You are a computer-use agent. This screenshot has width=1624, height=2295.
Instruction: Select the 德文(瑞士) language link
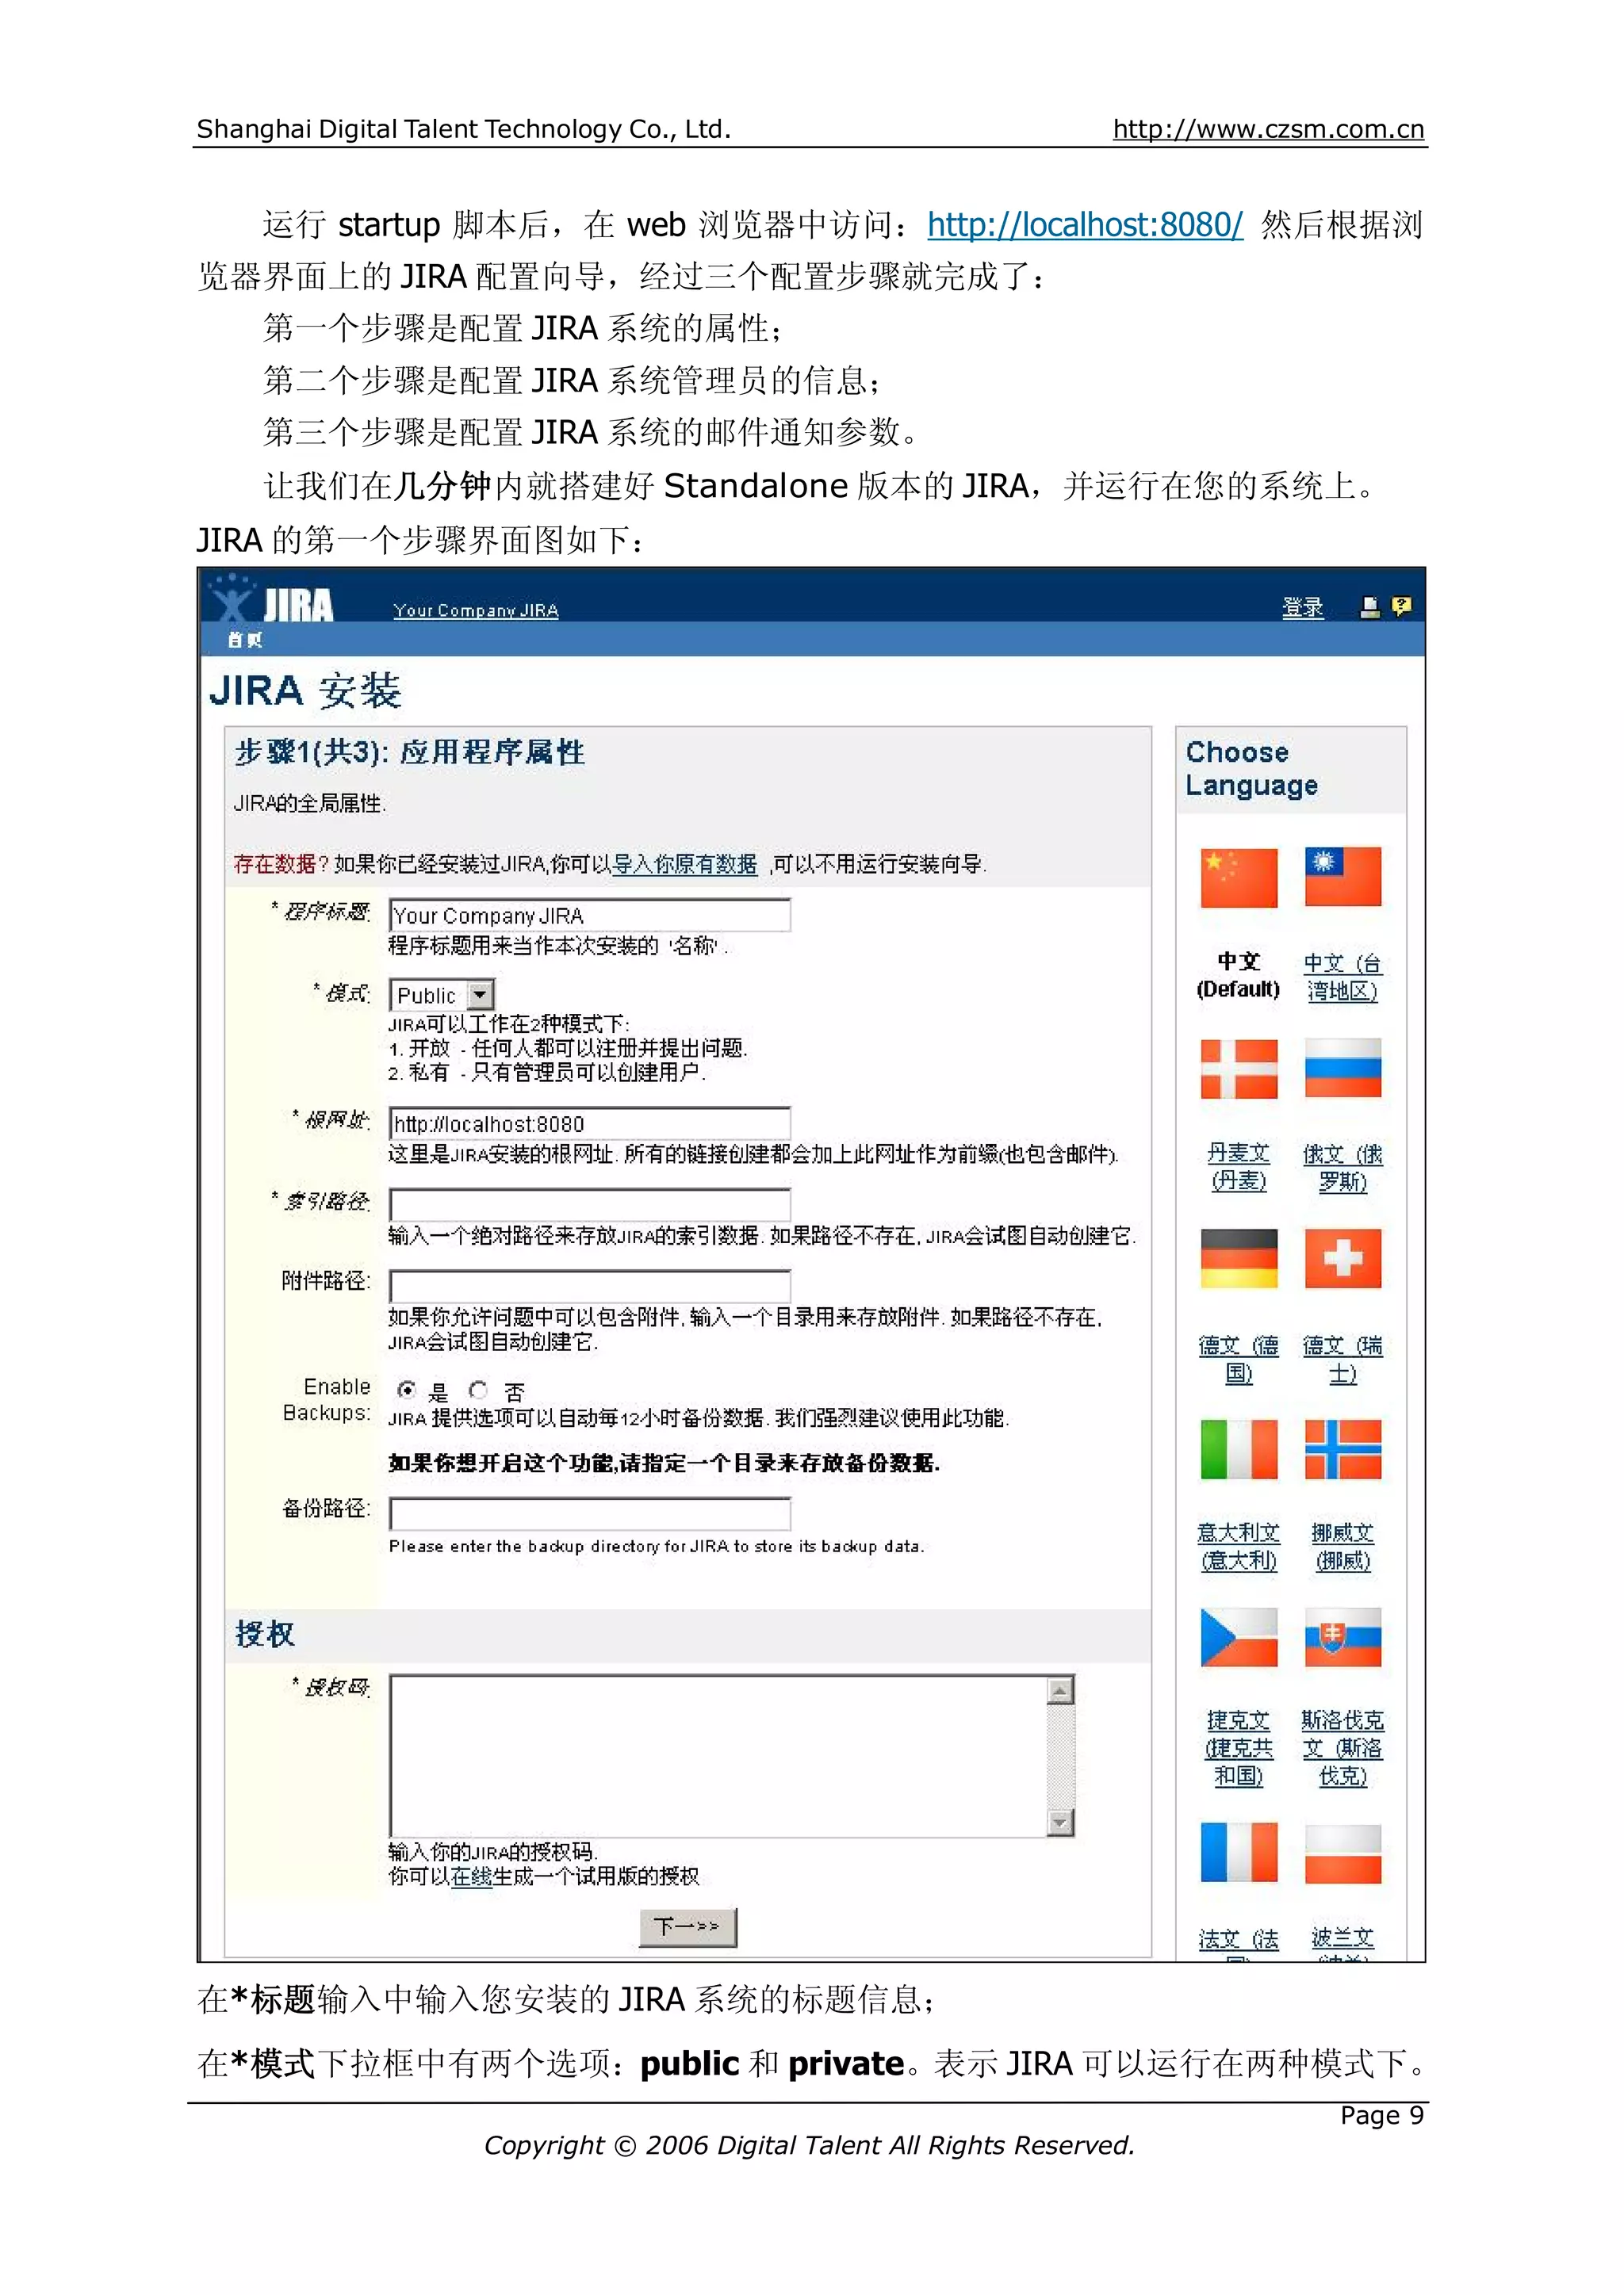pyautogui.click(x=1343, y=1360)
